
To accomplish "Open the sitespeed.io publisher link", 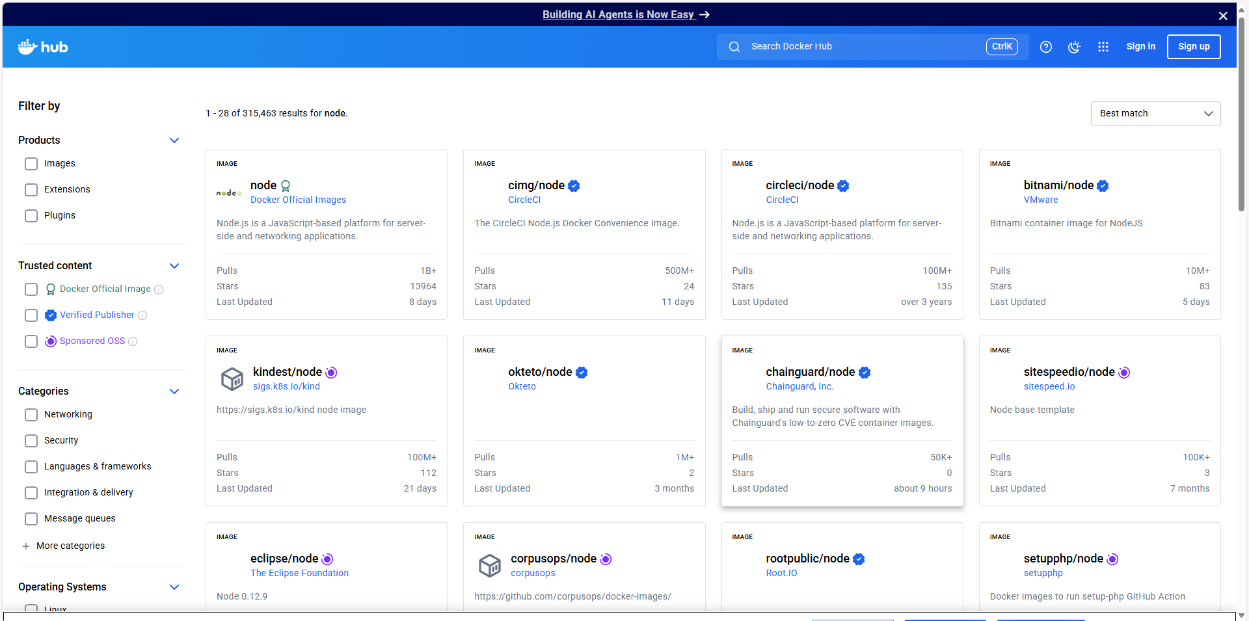I will (1049, 387).
